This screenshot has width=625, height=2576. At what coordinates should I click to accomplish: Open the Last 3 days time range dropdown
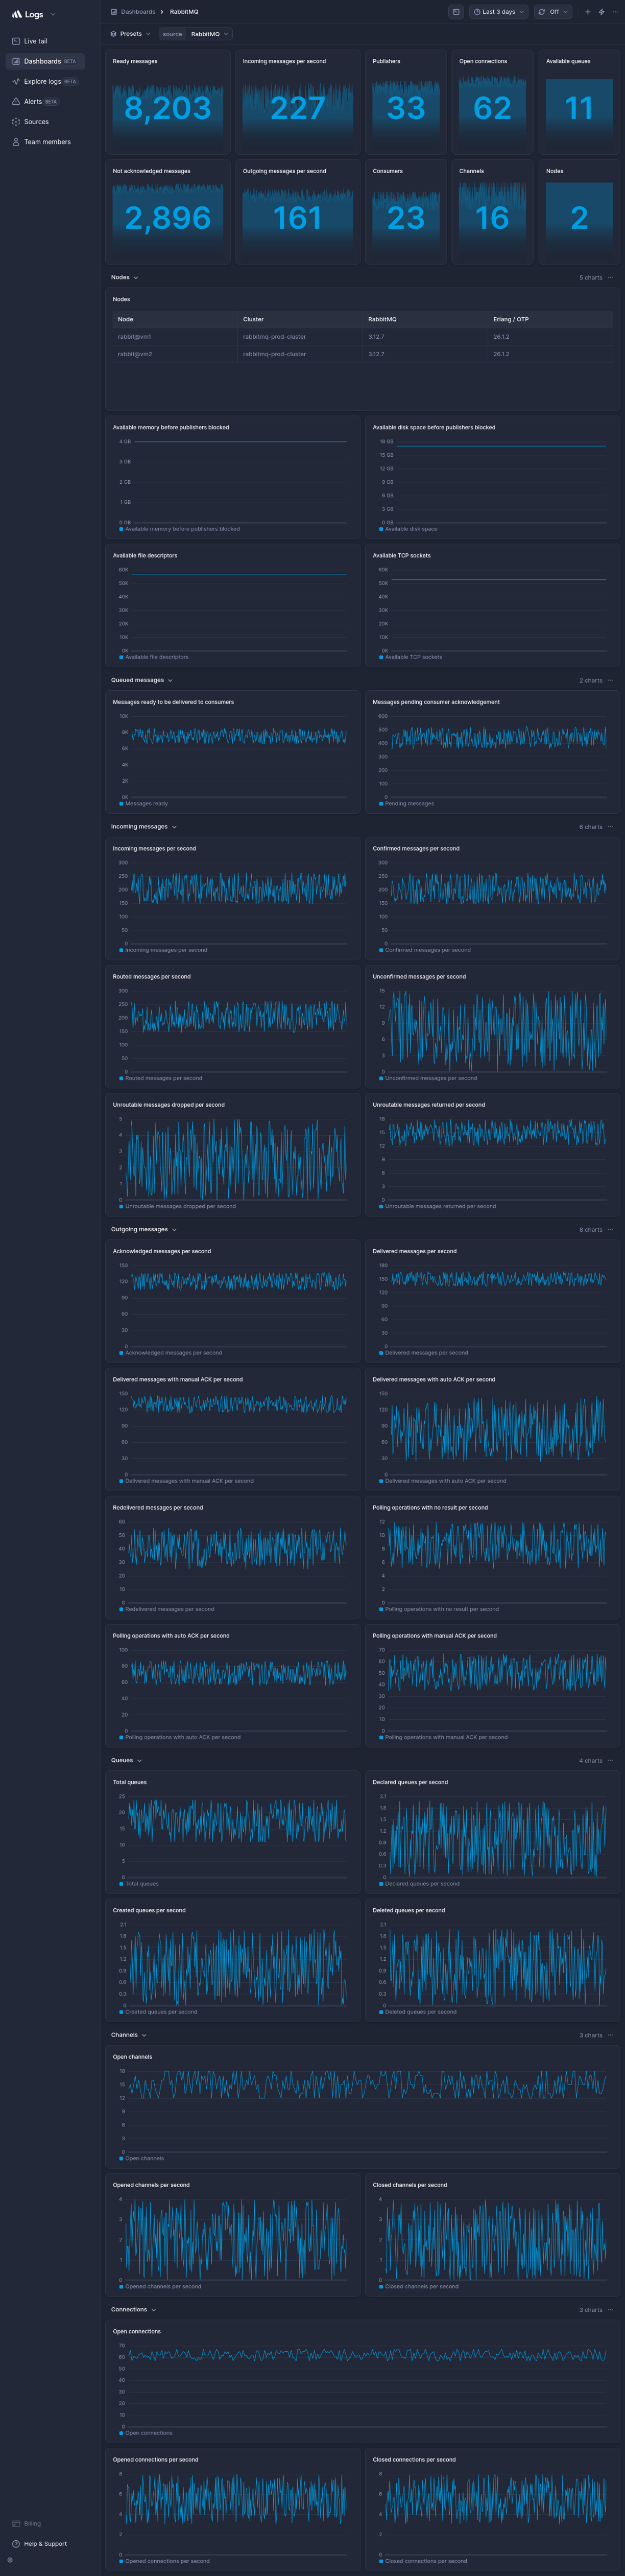tap(498, 12)
